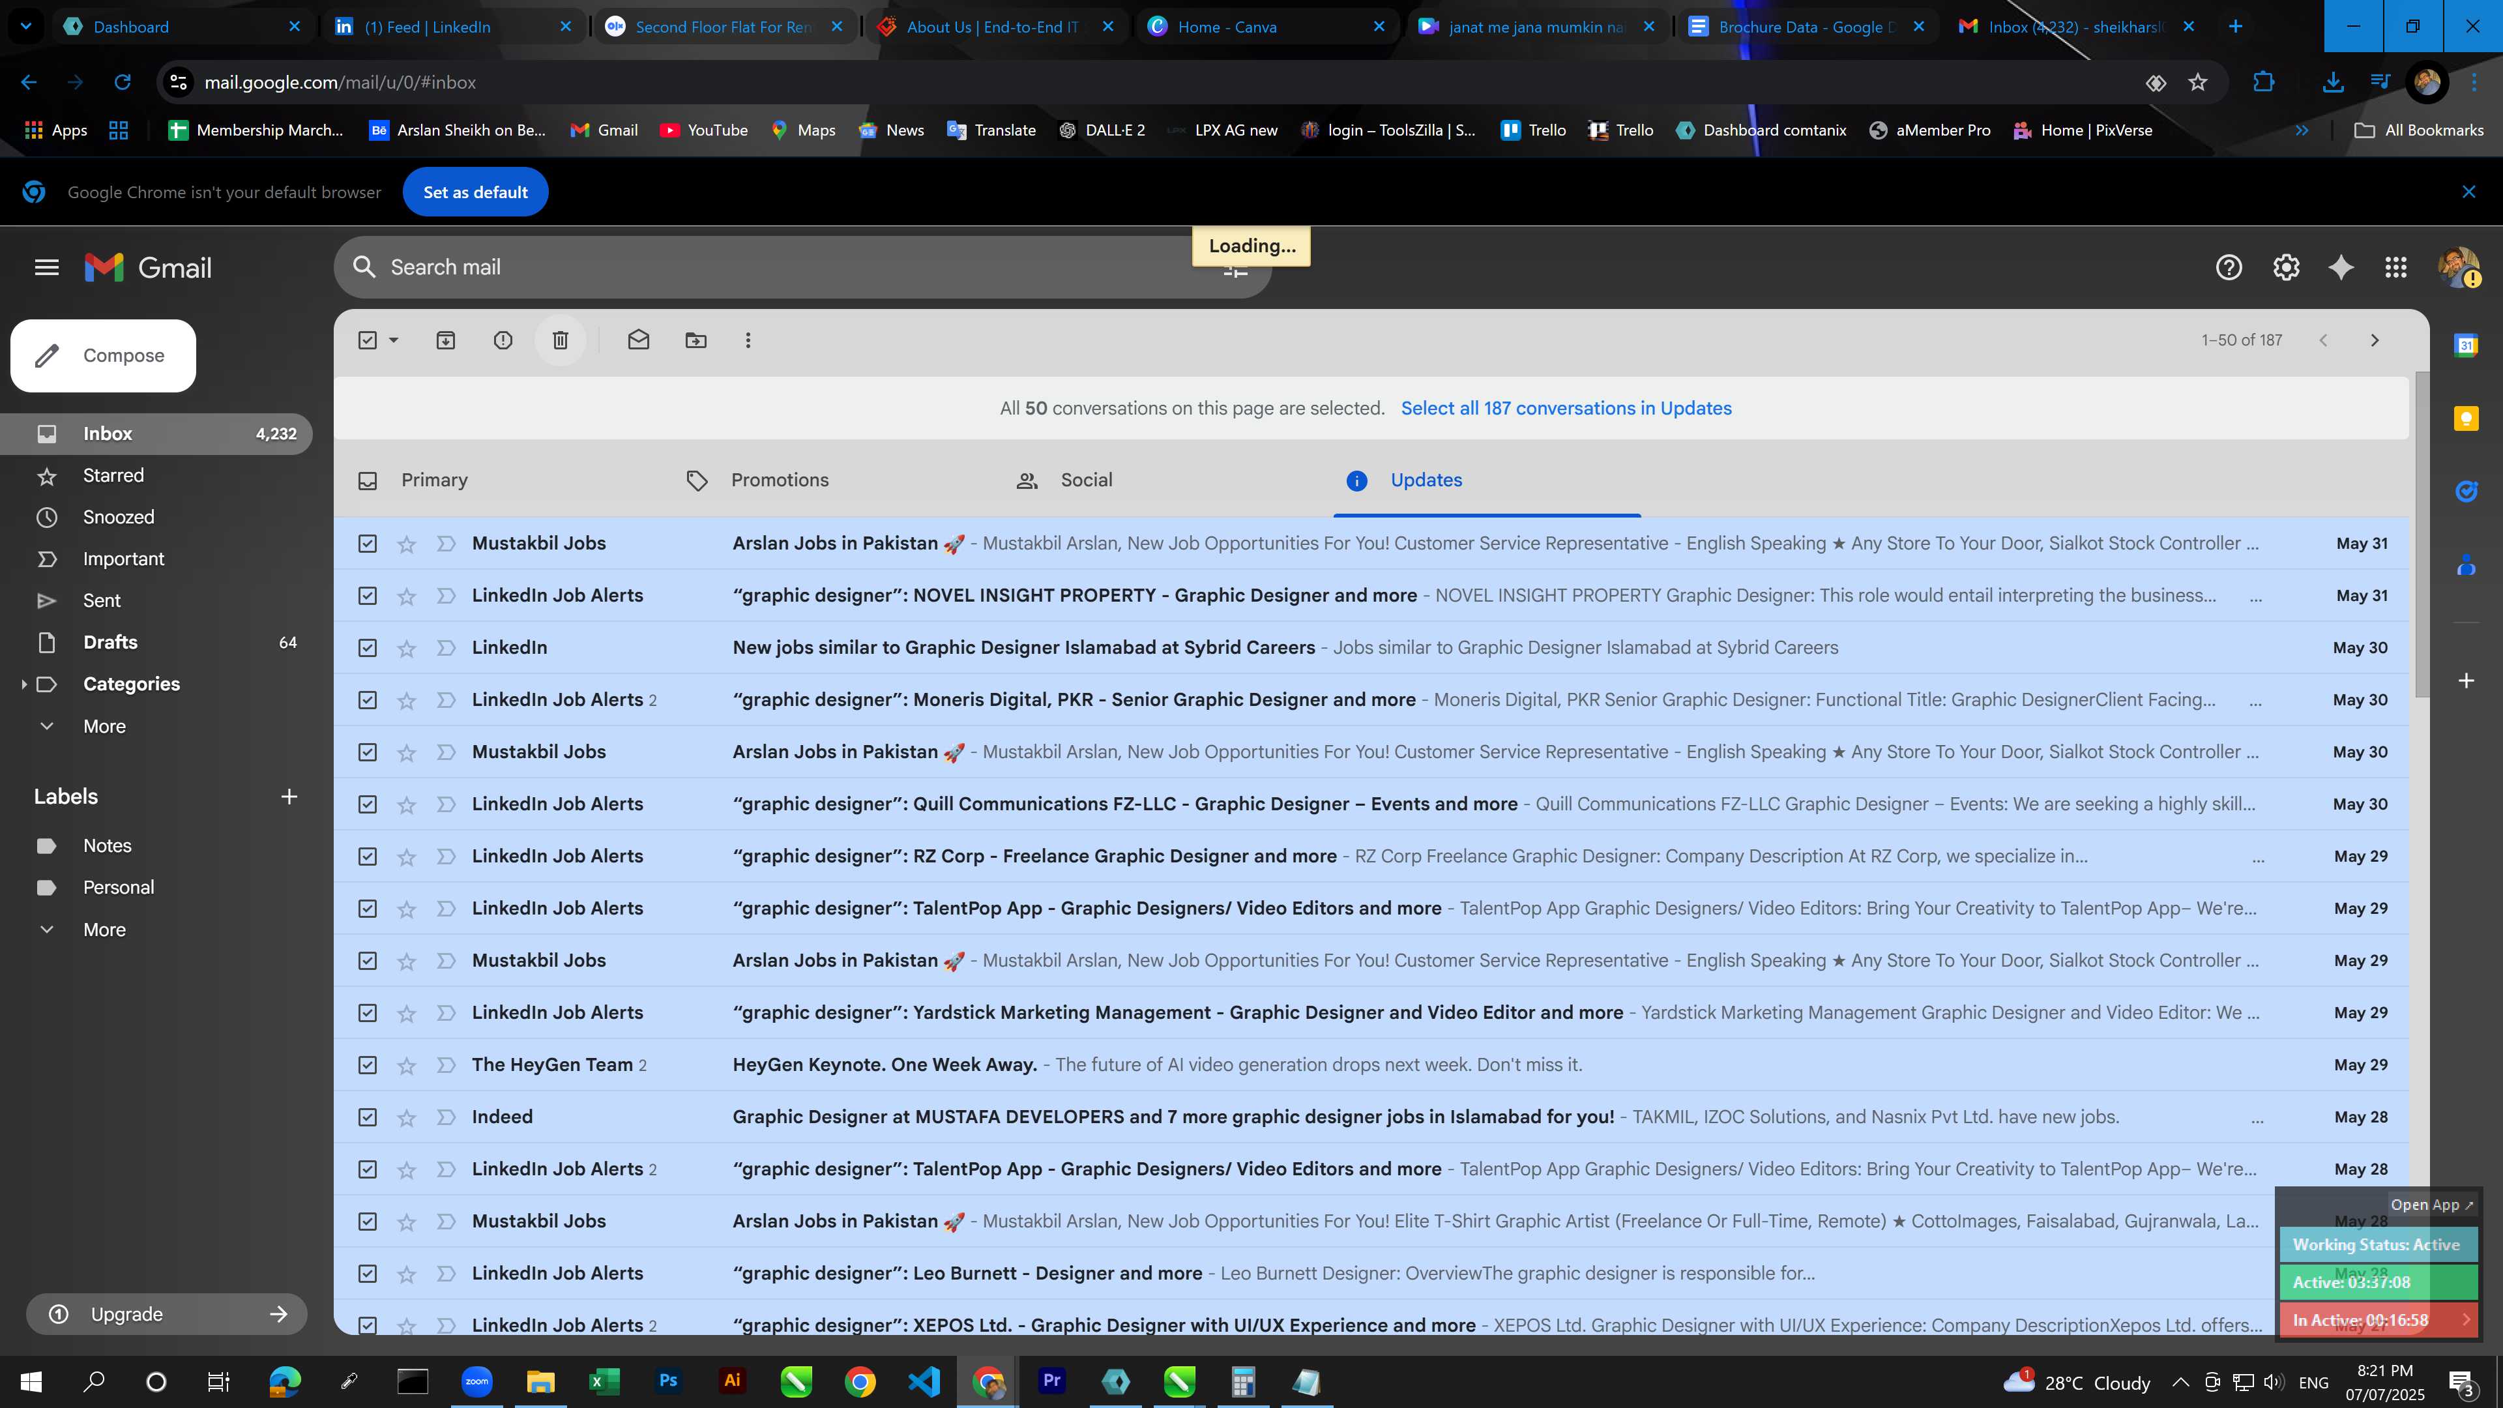Open Google Calendar side panel icon
Screen dimensions: 2503x1408
coord(2466,345)
